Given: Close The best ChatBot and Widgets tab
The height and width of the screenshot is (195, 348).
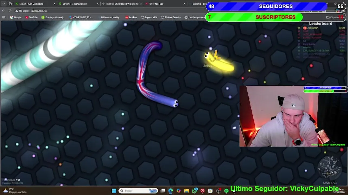Looking at the screenshot, I should pyautogui.click(x=141, y=4).
